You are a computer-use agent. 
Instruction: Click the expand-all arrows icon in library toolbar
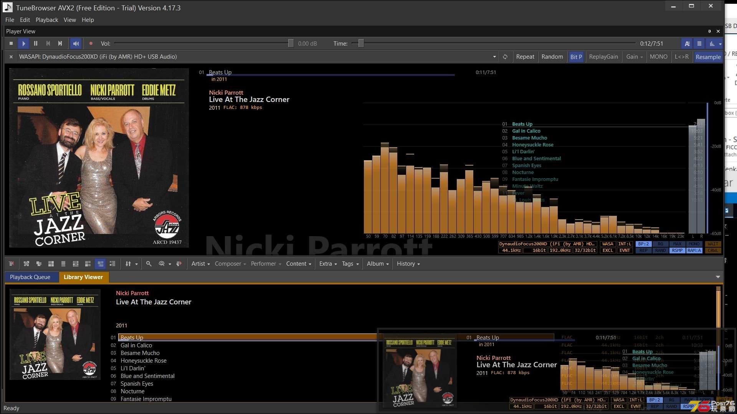point(26,264)
